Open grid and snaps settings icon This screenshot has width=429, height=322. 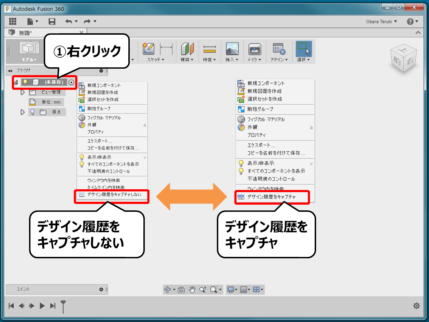[243, 289]
